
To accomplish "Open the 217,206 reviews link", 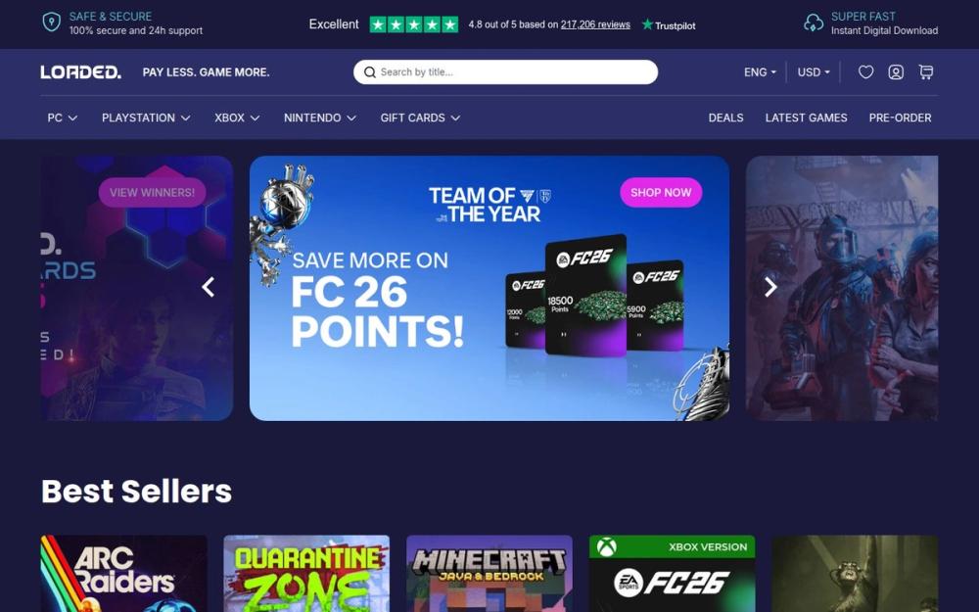I will [x=595, y=25].
